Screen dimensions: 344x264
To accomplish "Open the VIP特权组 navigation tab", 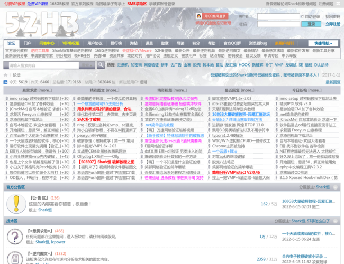I will pyautogui.click(x=71, y=43).
